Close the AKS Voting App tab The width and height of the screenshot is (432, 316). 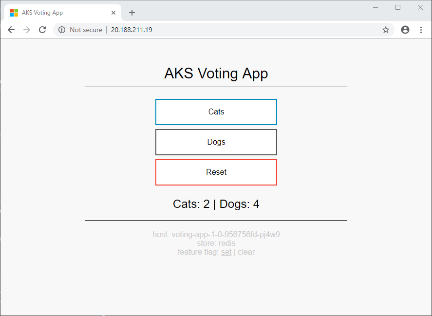(113, 13)
